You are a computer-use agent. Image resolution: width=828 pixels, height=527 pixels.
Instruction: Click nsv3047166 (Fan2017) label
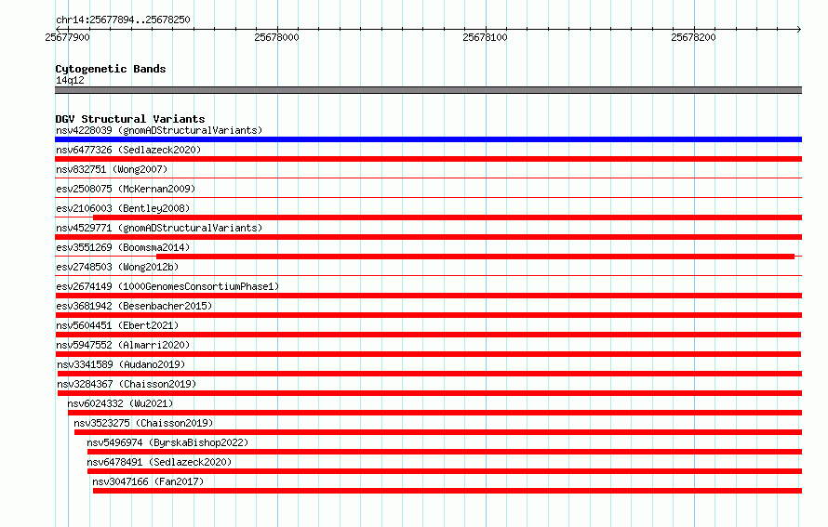point(148,481)
